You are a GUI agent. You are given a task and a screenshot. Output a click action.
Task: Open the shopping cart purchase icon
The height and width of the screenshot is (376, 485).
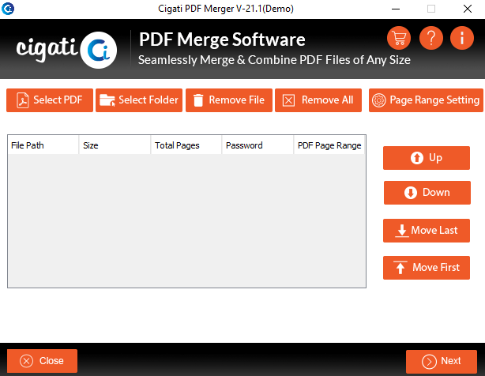[x=399, y=39]
